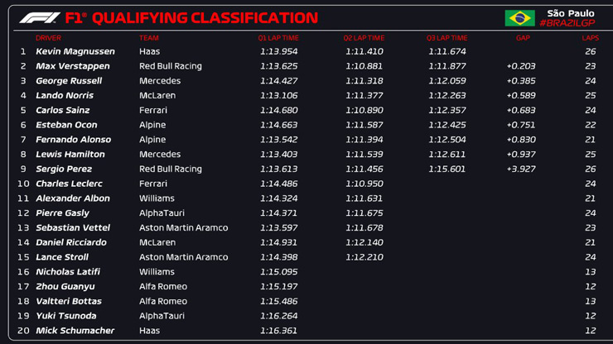Viewport: 613px width, 344px height.
Task: Click the F1 logo in the header
Action: 39,17
